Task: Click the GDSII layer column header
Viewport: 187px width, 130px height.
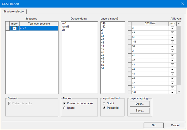Action: (x=150, y=23)
